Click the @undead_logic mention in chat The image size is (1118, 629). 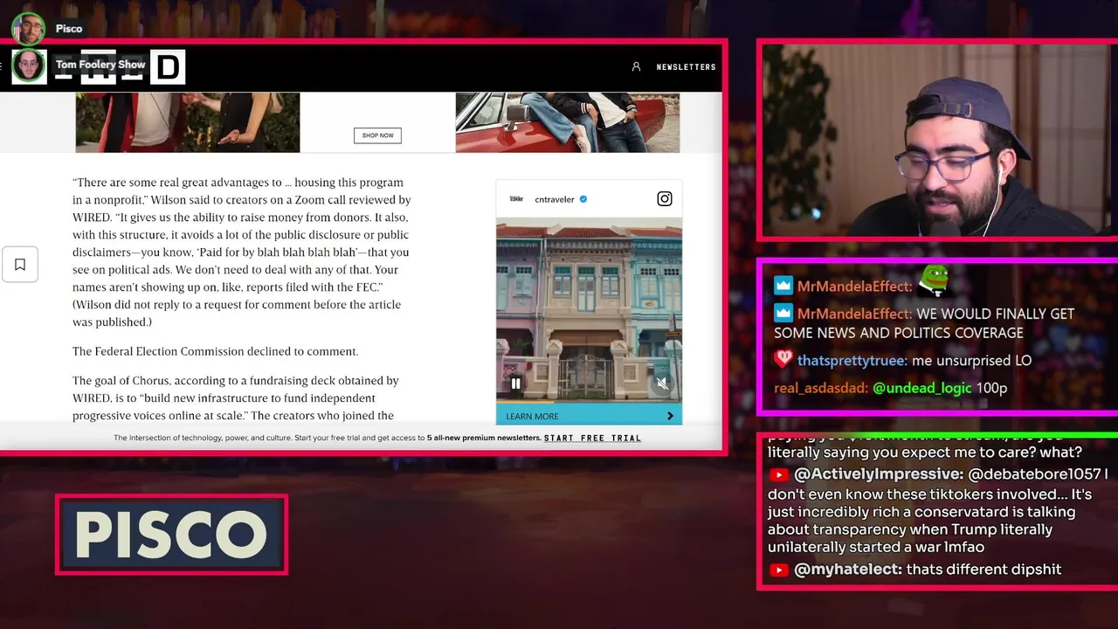click(x=921, y=388)
